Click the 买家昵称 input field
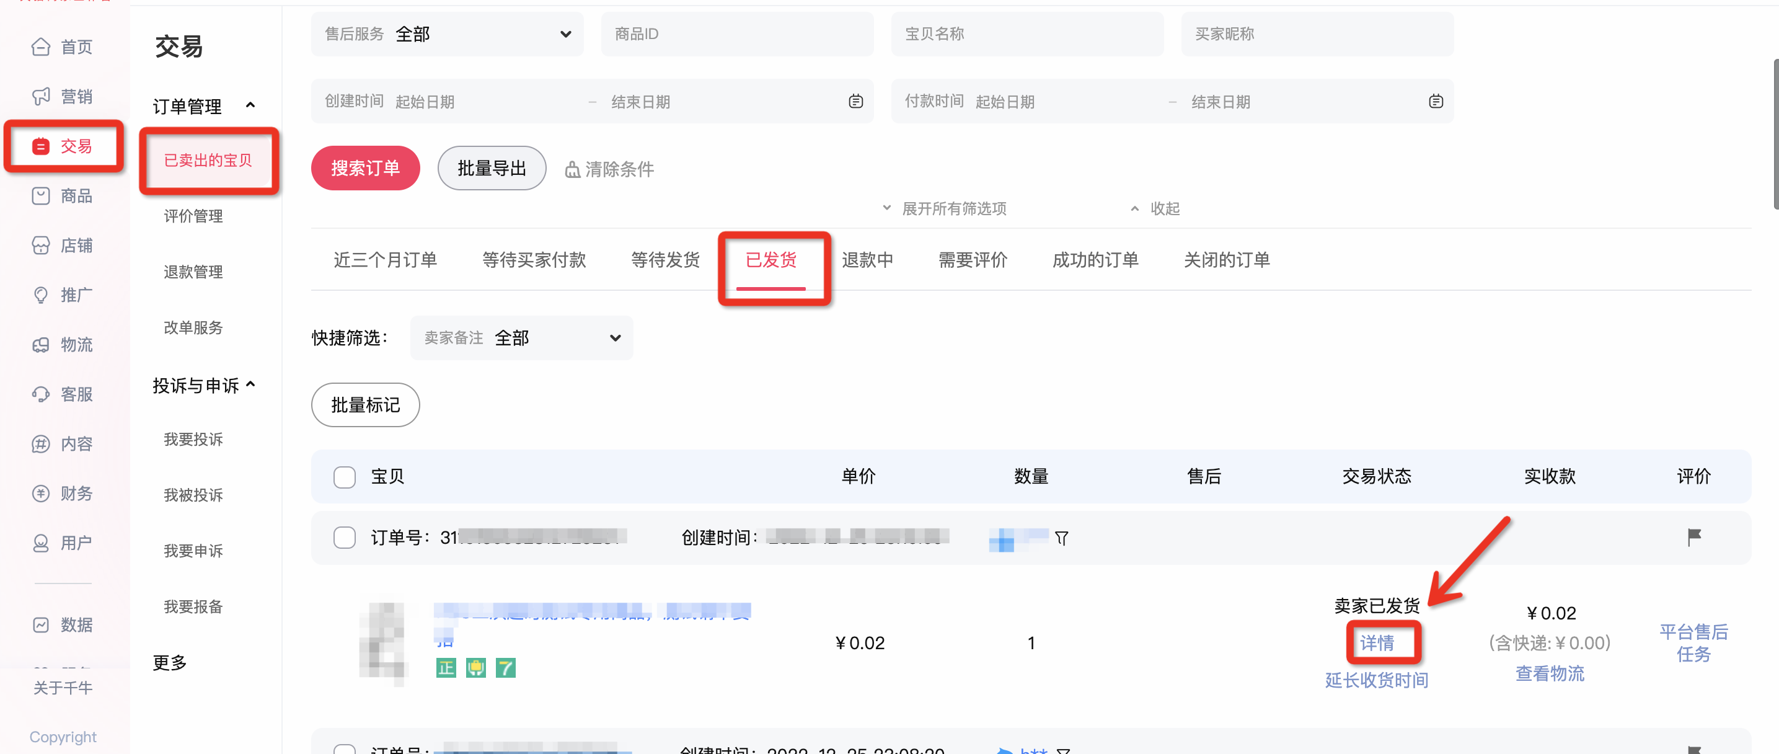Screen dimensions: 1779x754 tap(1317, 34)
